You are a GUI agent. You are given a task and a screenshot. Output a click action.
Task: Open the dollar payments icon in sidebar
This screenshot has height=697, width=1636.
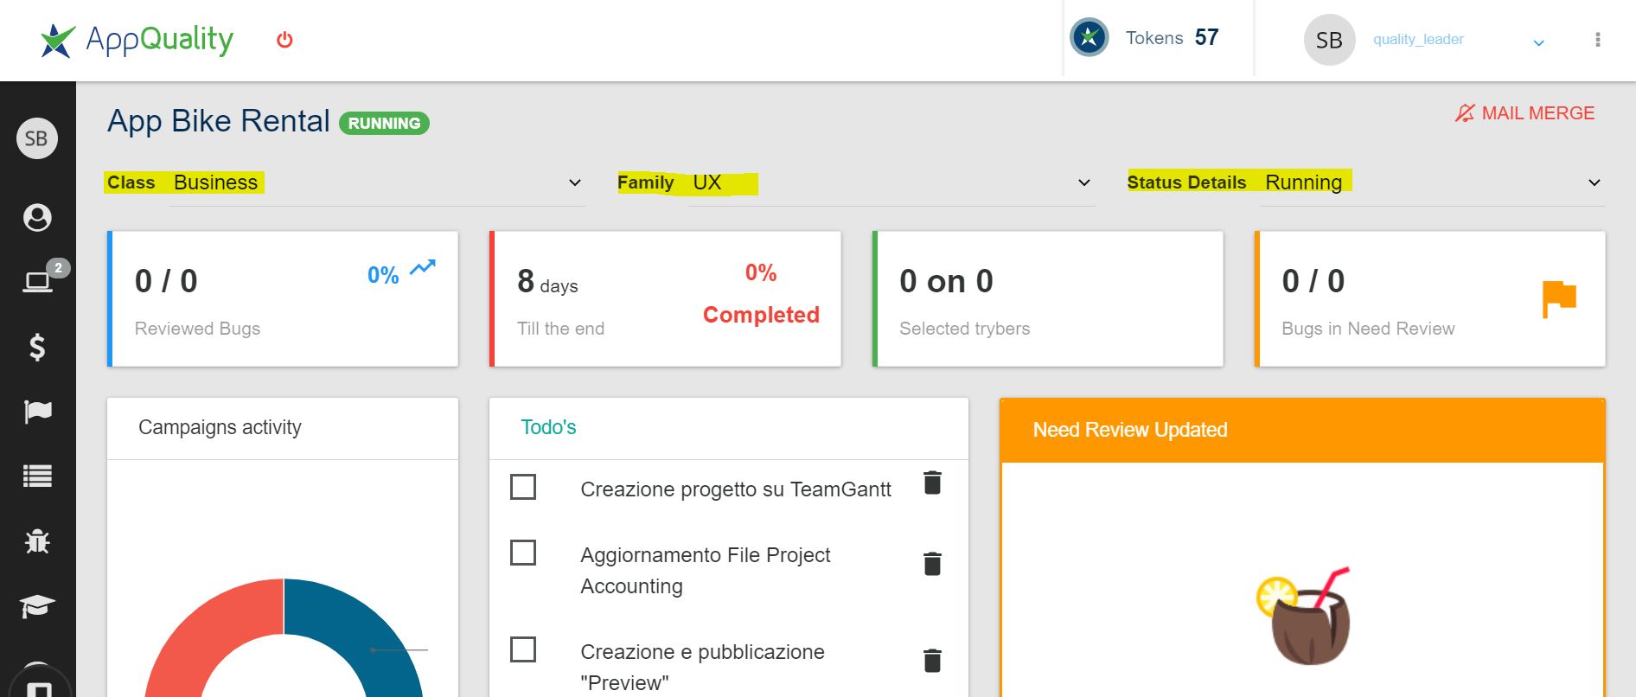click(x=37, y=347)
